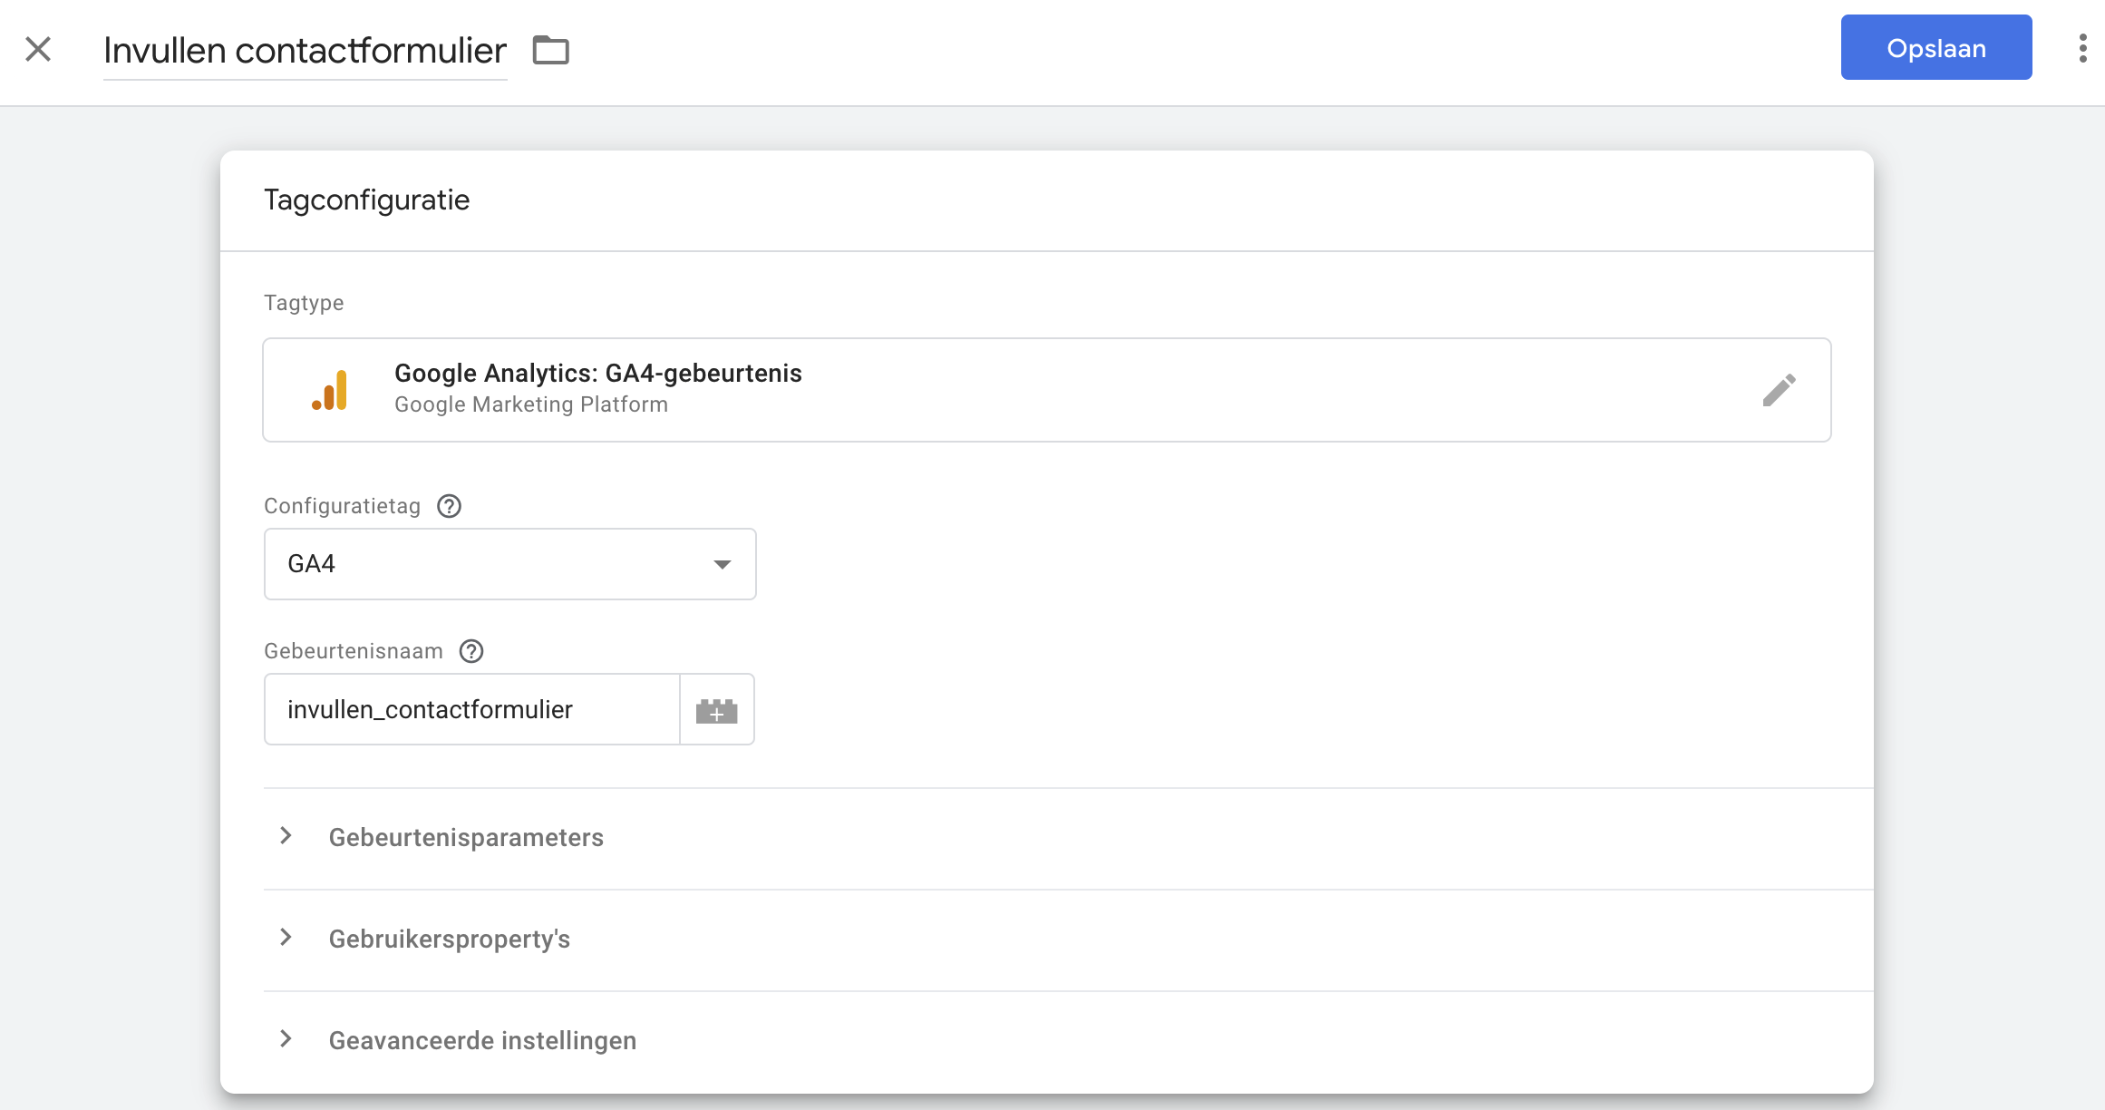Open the three-dot more options menu
The width and height of the screenshot is (2105, 1110).
[x=2082, y=48]
